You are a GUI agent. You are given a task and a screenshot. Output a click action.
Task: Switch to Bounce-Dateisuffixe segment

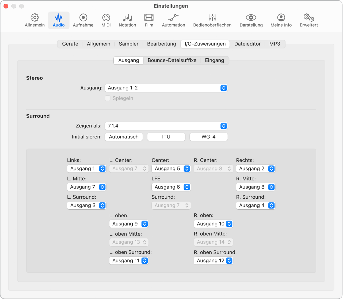click(x=172, y=60)
